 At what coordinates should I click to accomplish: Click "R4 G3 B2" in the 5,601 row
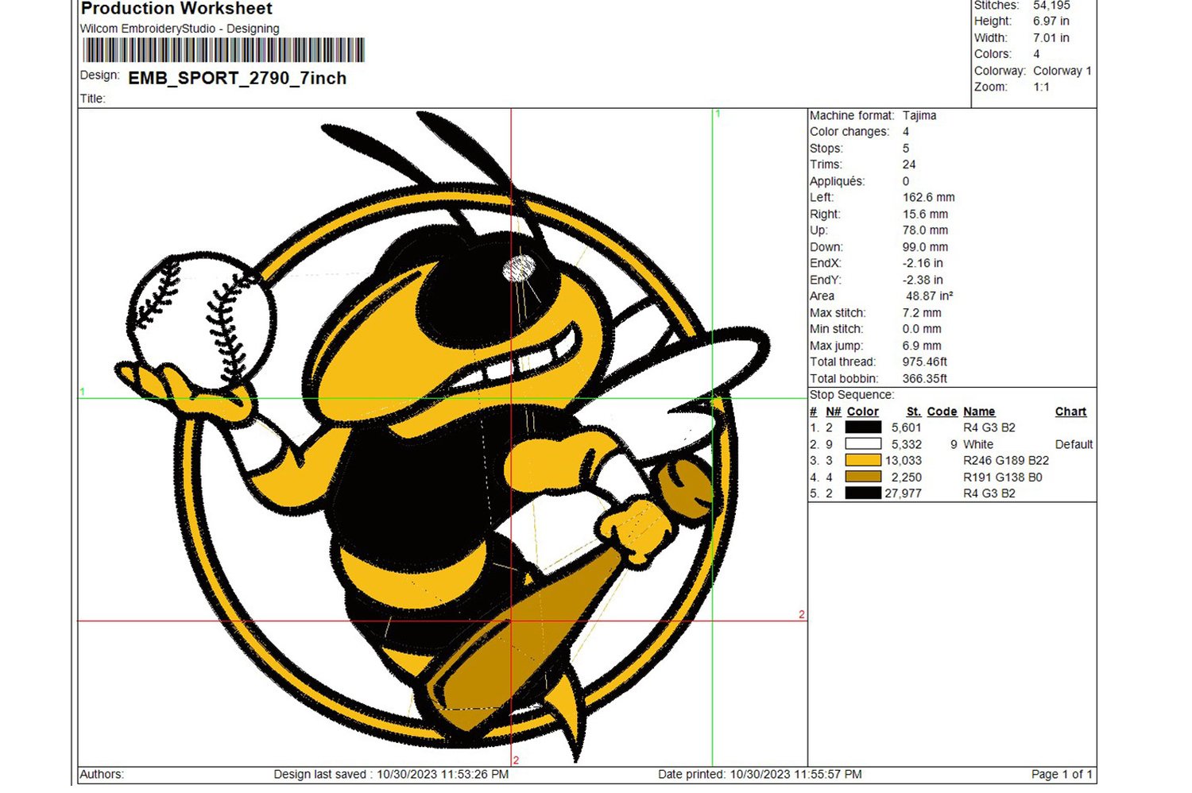click(x=989, y=427)
